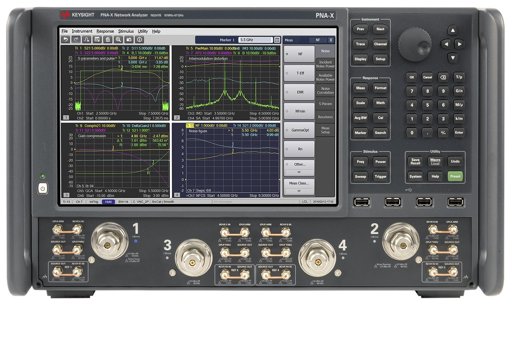Click the trash can delete icon

point(108,40)
